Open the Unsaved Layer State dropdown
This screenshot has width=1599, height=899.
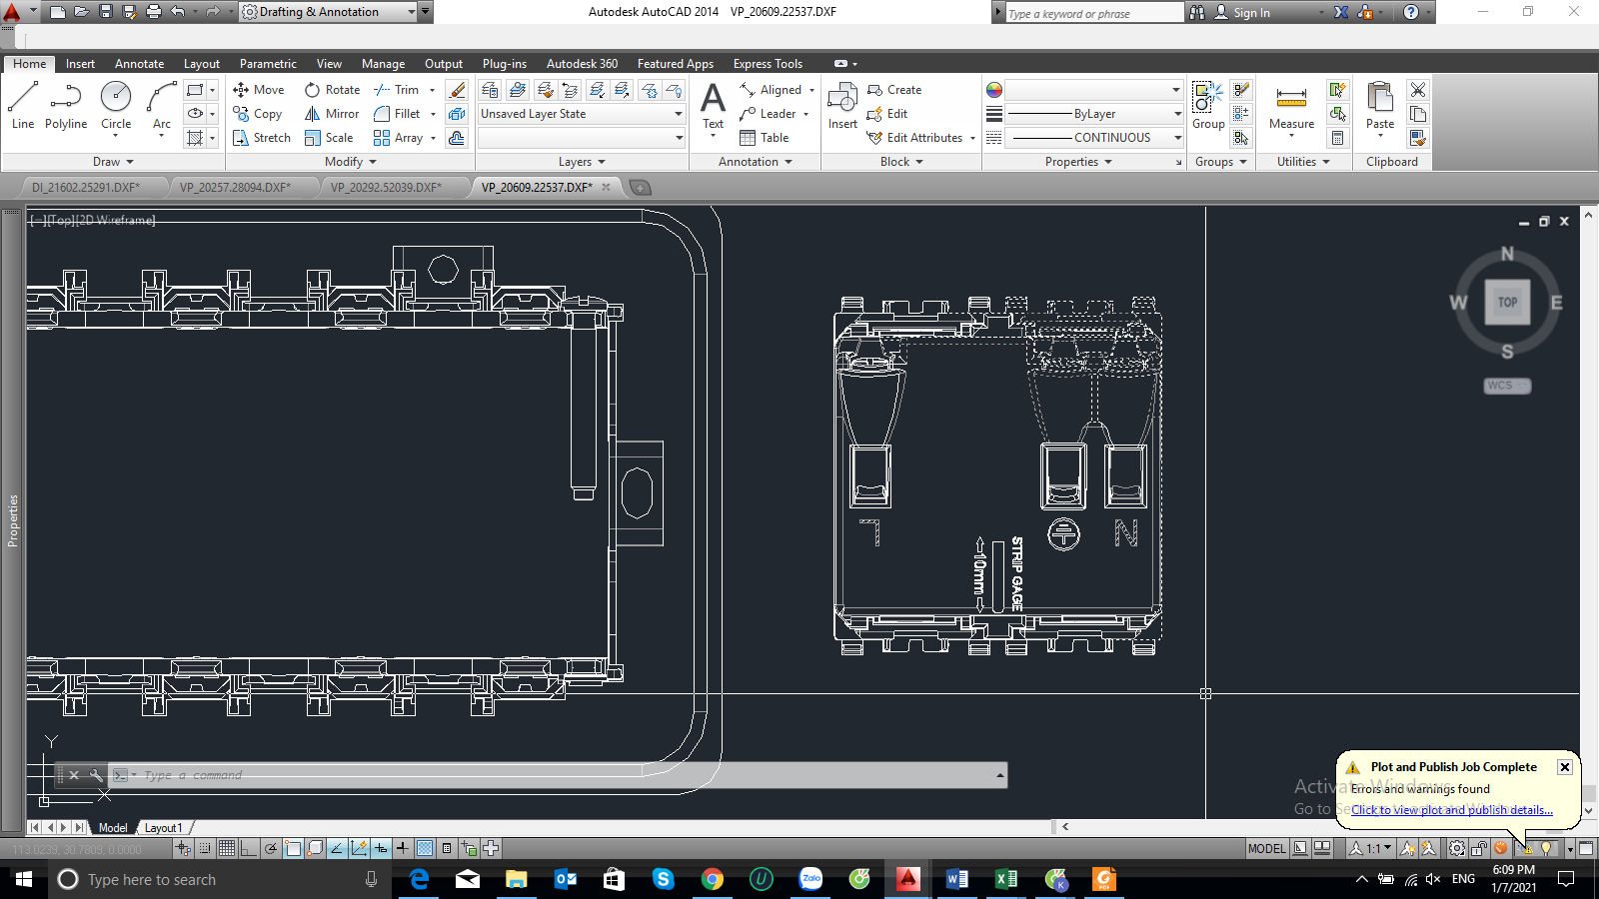point(582,114)
